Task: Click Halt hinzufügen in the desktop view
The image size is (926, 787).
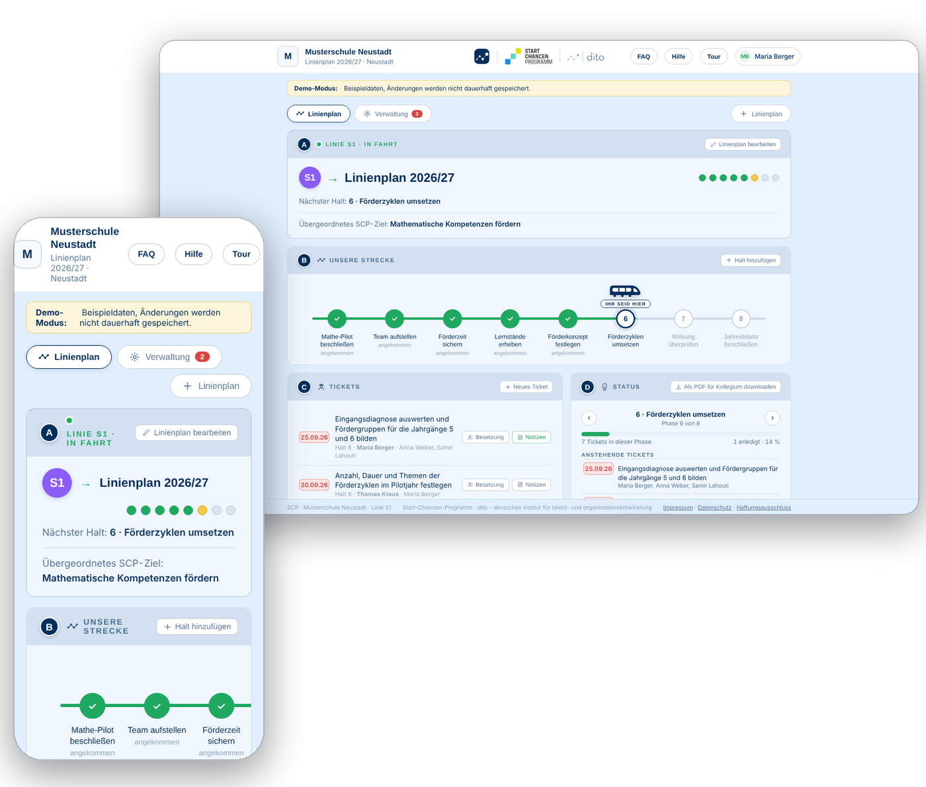Action: click(751, 261)
